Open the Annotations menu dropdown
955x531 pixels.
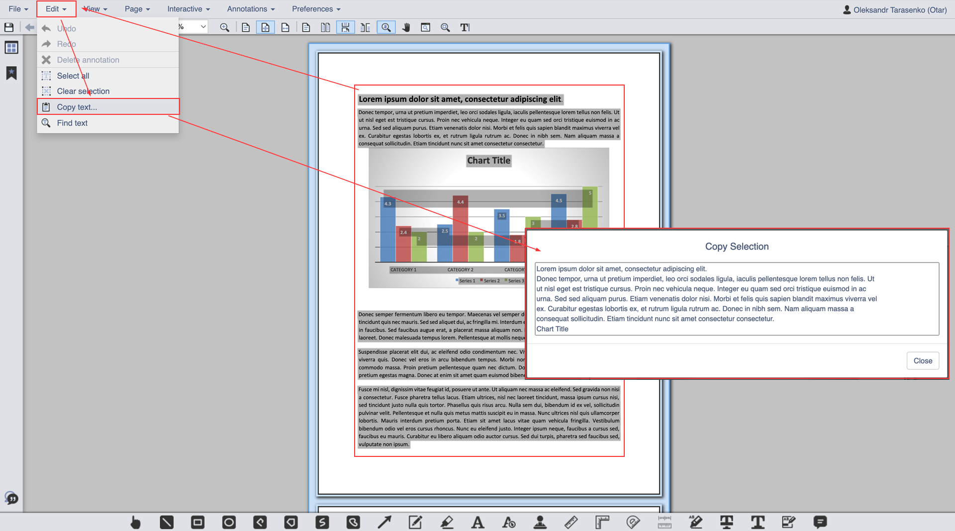(x=251, y=9)
